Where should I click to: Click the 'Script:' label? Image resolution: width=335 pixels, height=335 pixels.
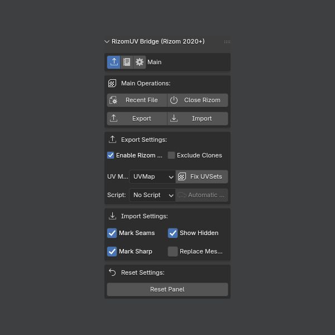[117, 195]
